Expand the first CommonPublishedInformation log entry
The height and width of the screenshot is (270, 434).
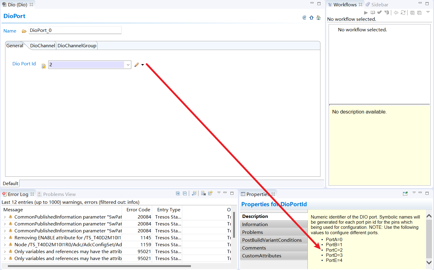coord(5,217)
